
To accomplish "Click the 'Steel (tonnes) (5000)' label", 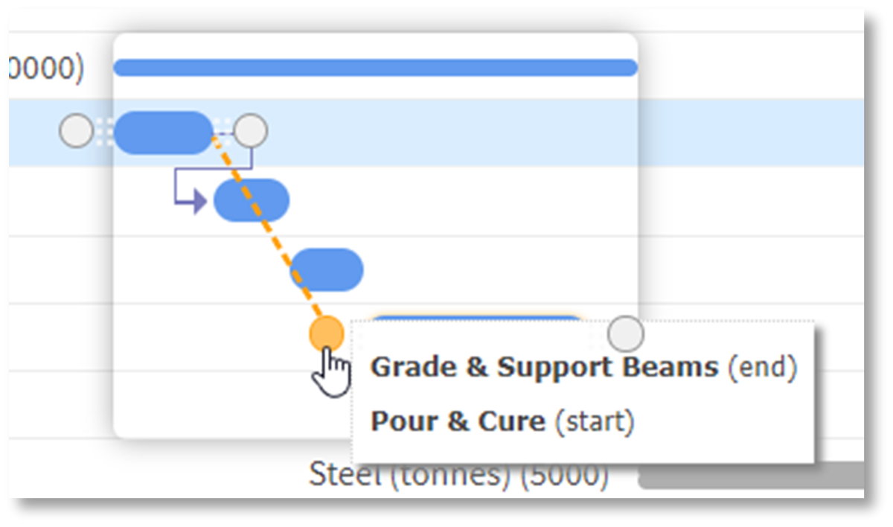I will (x=458, y=474).
